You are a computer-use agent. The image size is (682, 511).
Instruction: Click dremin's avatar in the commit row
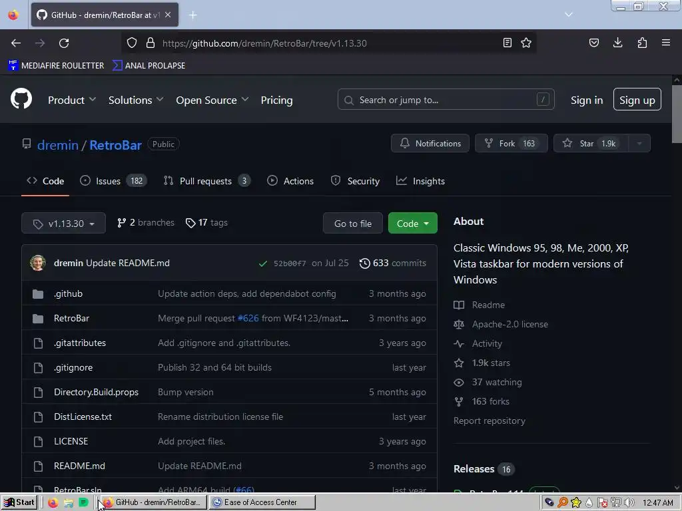[x=38, y=263]
